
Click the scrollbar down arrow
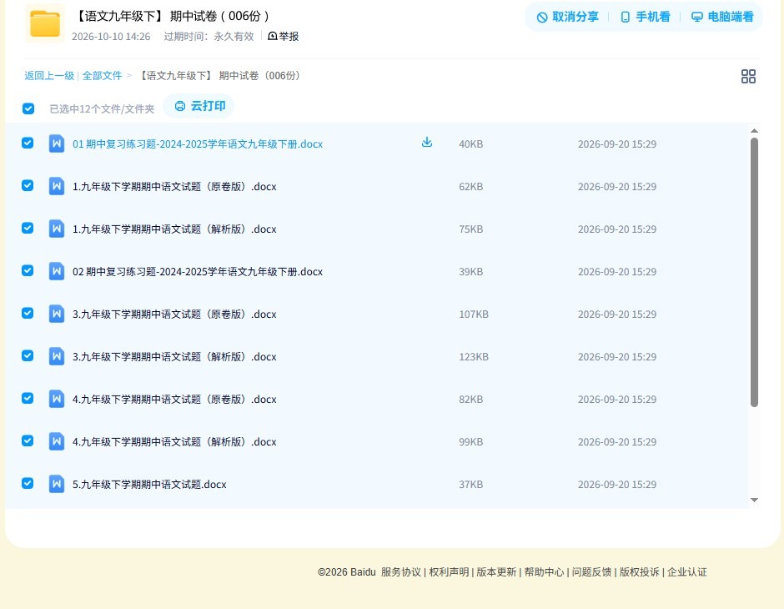tap(754, 500)
